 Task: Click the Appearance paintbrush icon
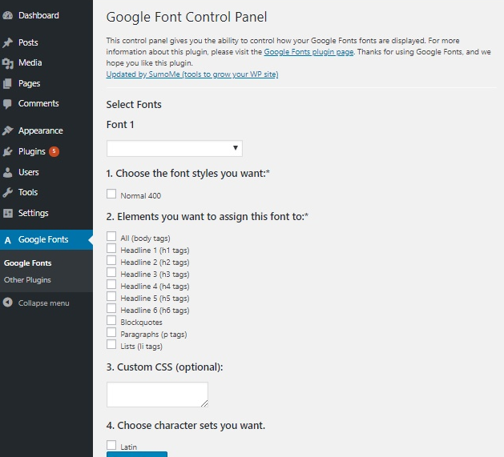[x=7, y=130]
